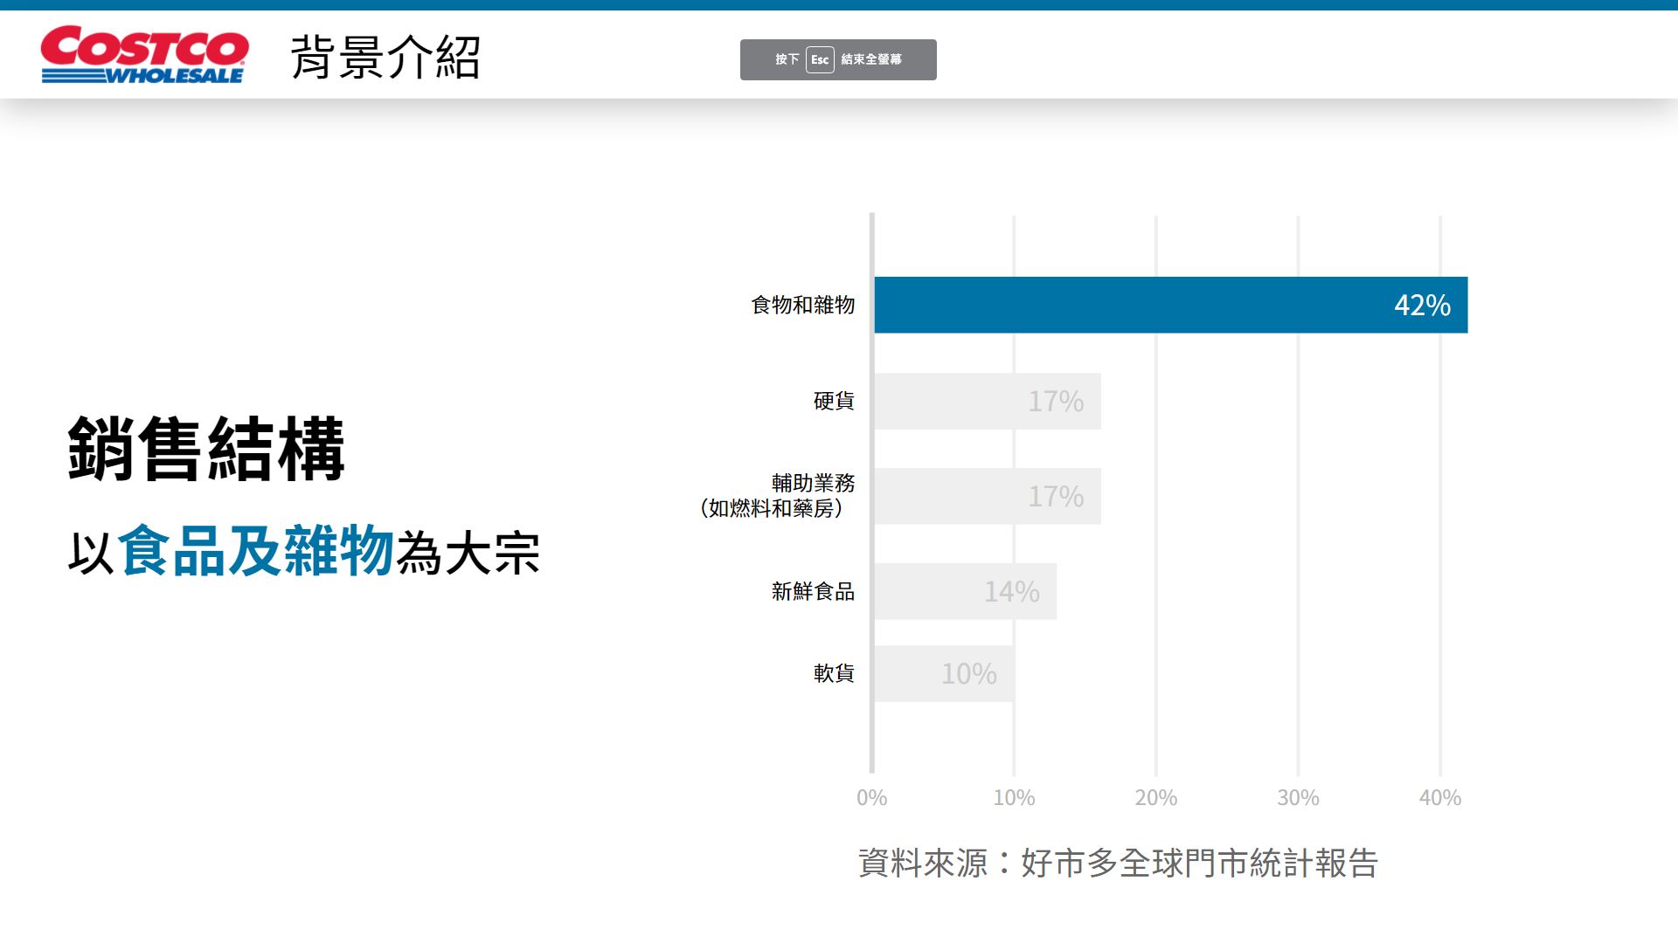The width and height of the screenshot is (1678, 943).
Task: Click the 硬貨 axis label
Action: 834,401
